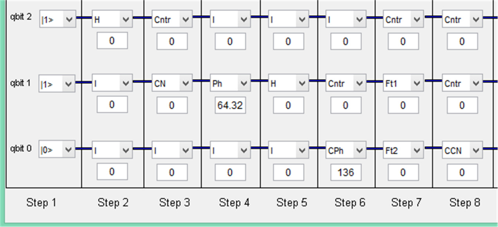
Task: Click the 64.32 phase value field
Action: click(230, 105)
